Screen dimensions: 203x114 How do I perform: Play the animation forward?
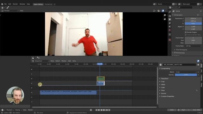click(104, 110)
